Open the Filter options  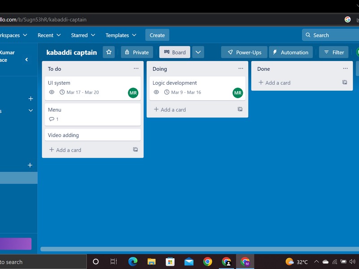[x=334, y=52]
